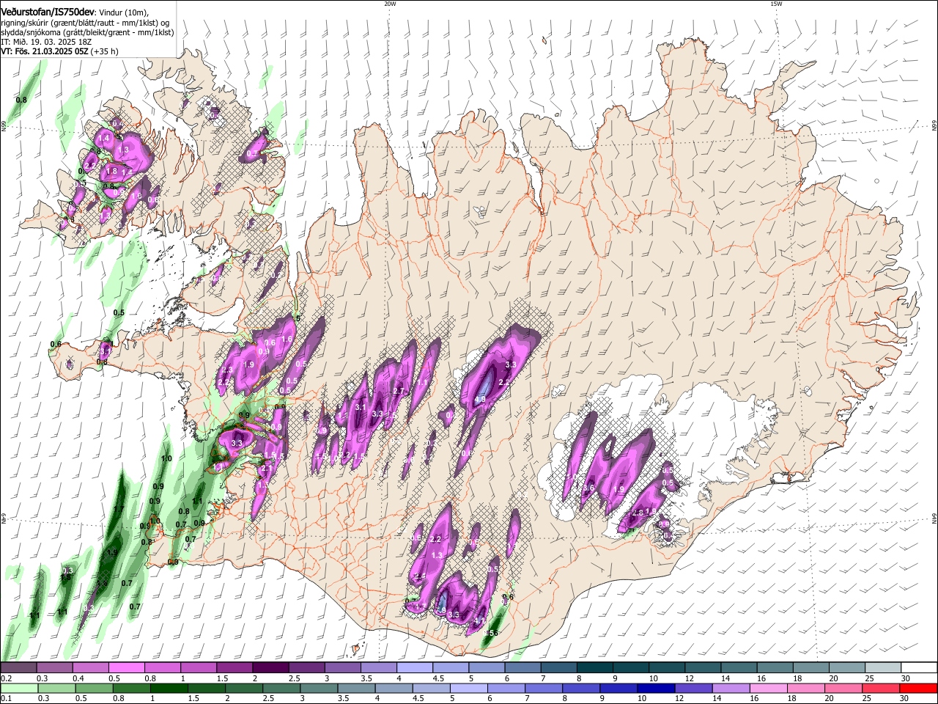Pick the lower legend swatch between 3 and 3.5

pos(319,688)
